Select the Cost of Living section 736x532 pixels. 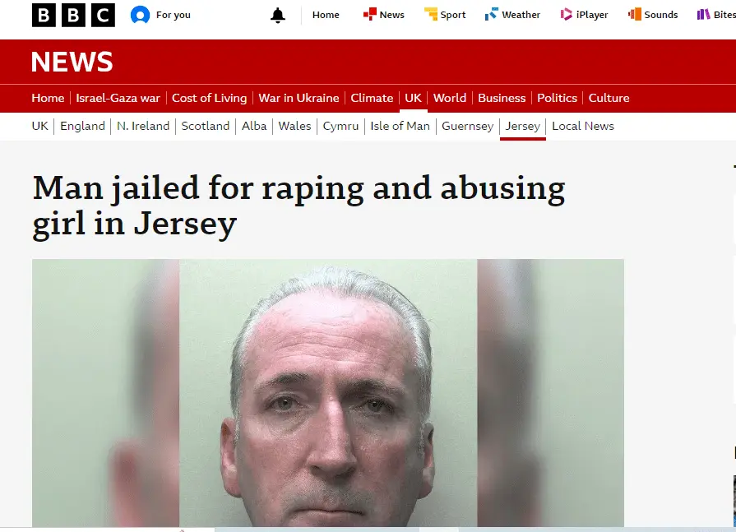click(x=210, y=98)
